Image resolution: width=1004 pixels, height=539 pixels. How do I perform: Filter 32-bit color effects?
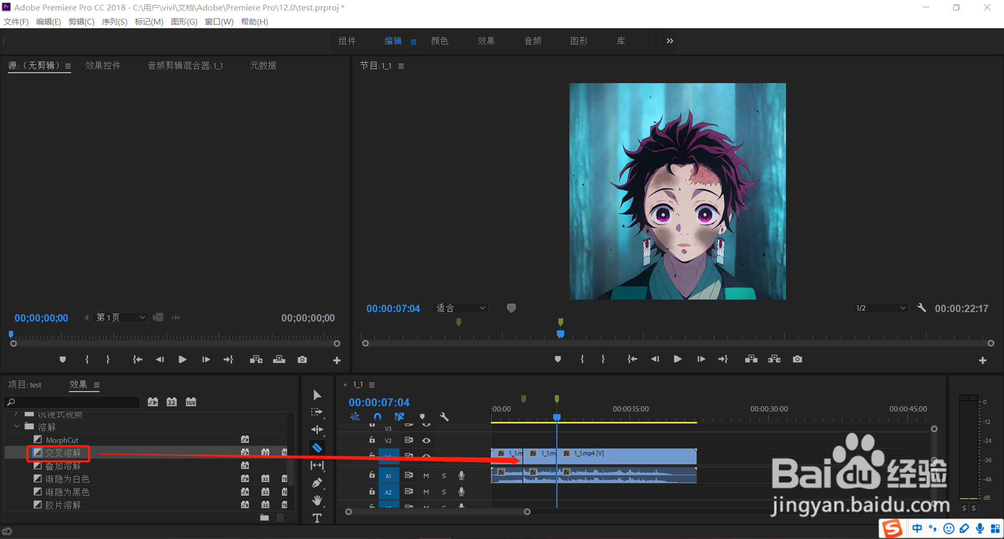tap(172, 402)
